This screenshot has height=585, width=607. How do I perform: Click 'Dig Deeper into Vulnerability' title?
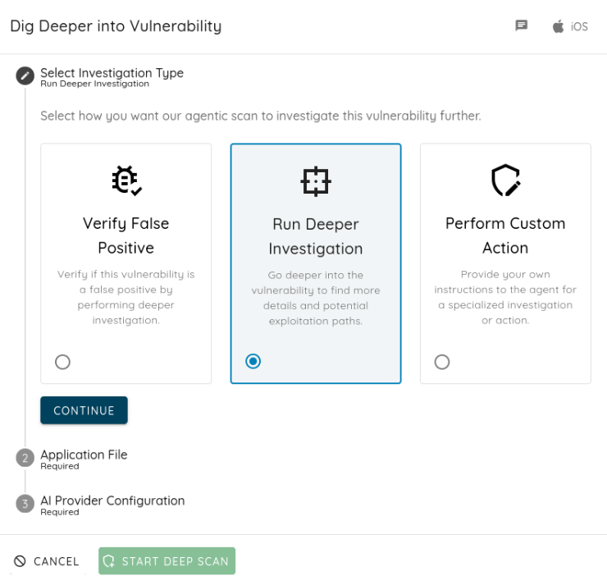point(116,26)
